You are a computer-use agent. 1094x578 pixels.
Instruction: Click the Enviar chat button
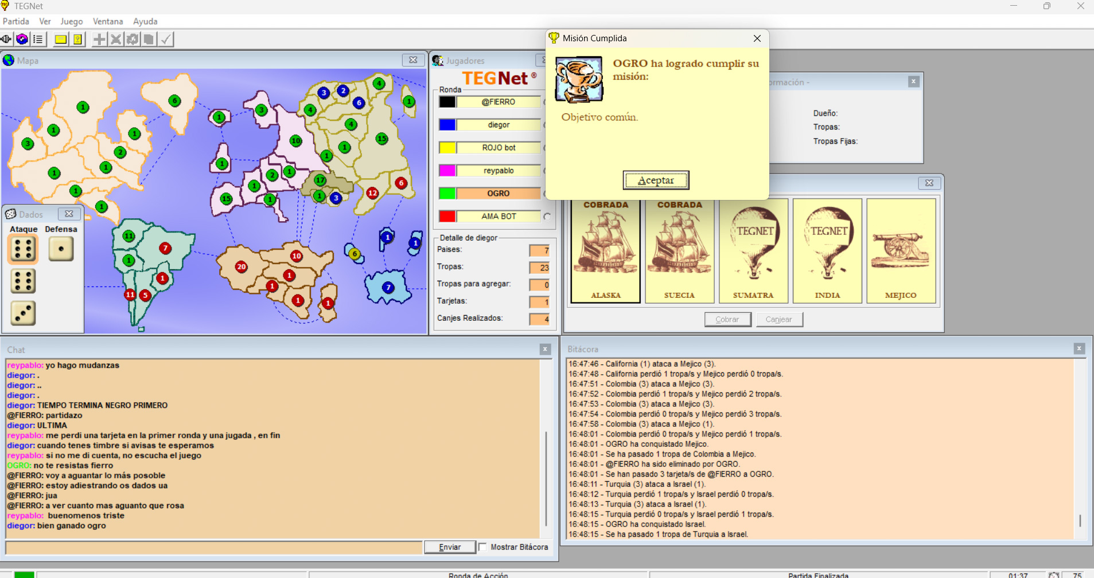pos(450,547)
